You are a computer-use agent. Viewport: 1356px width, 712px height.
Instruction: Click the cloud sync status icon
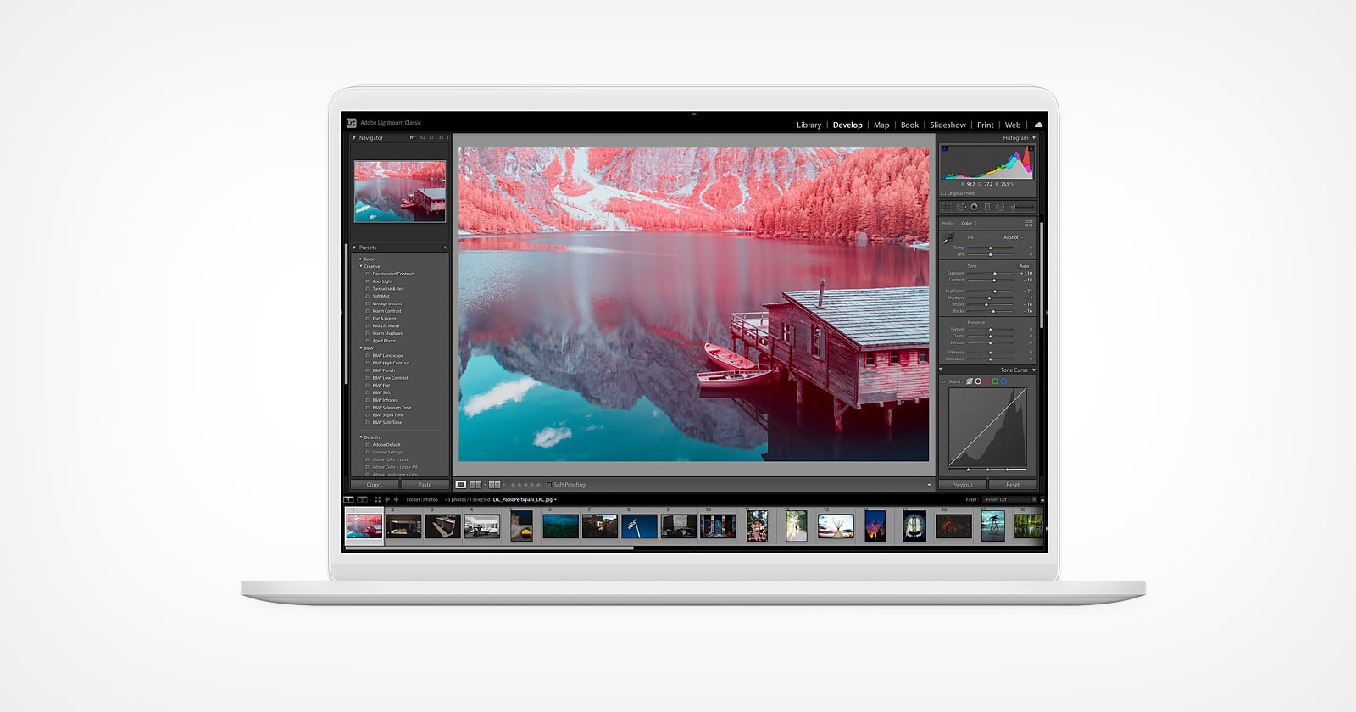tap(1038, 125)
